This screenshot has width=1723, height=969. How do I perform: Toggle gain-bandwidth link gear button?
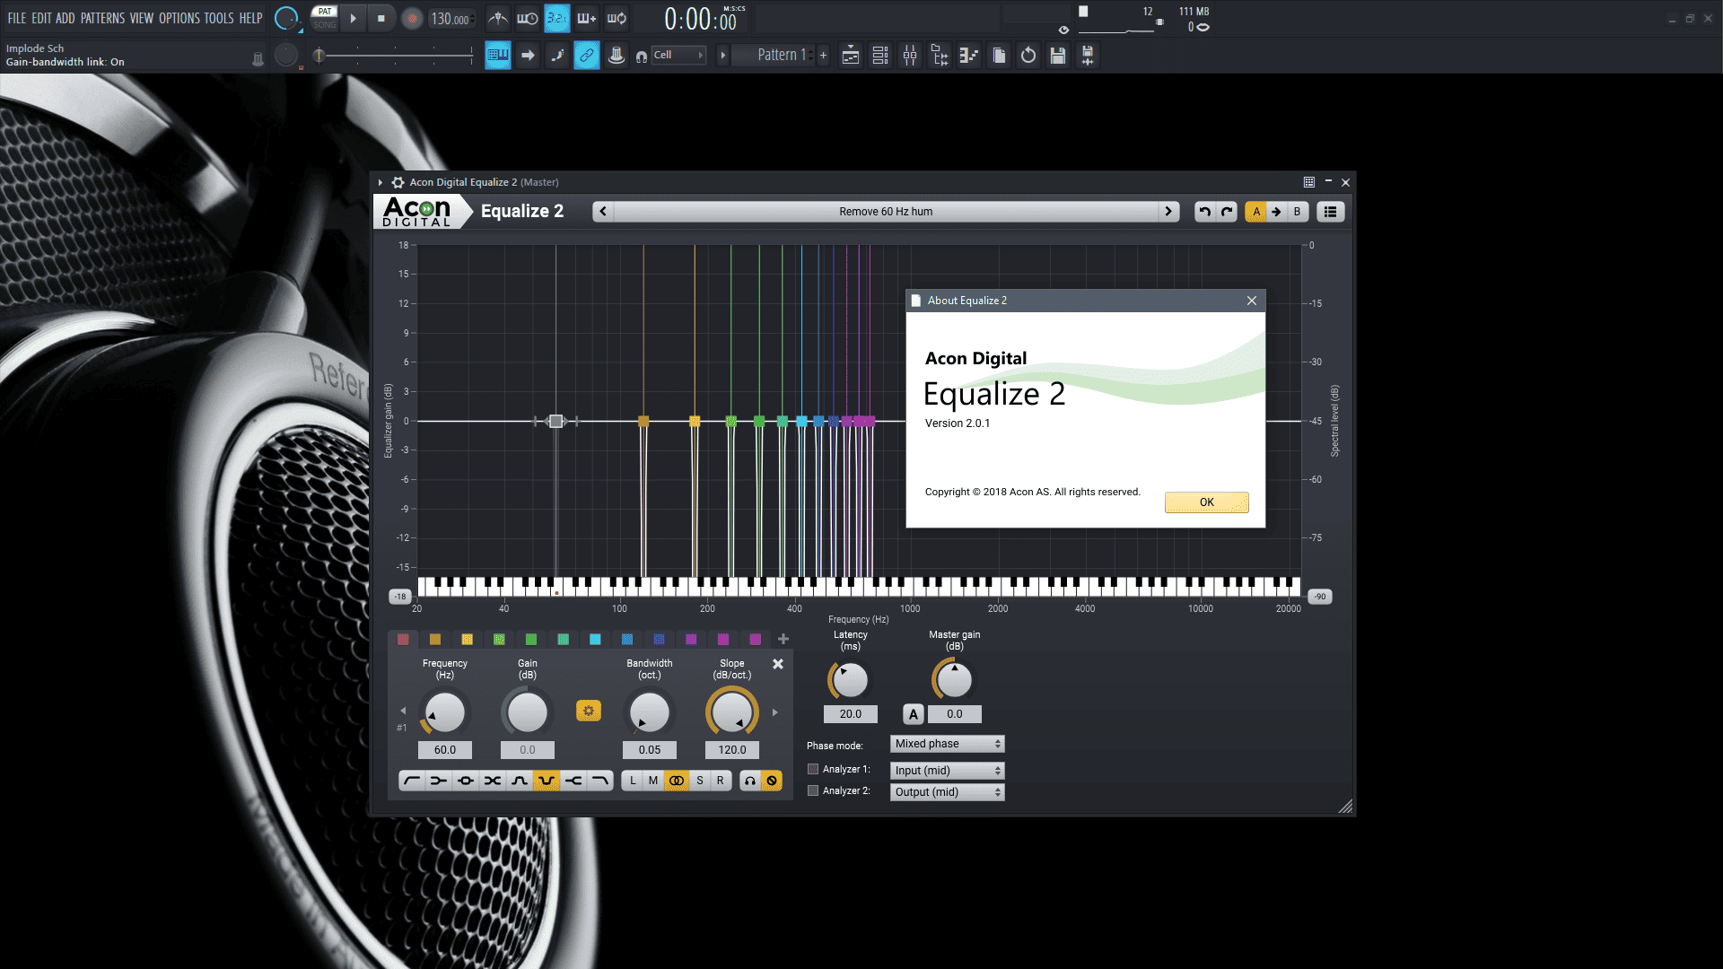[589, 711]
